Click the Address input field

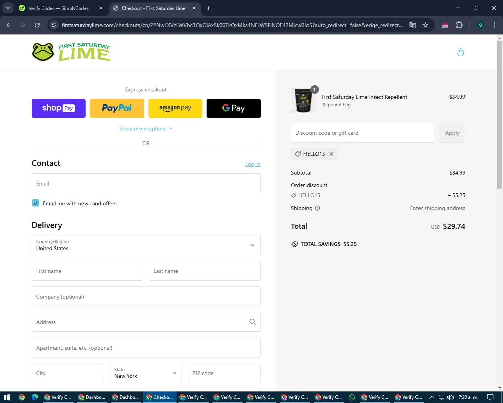[x=146, y=322]
